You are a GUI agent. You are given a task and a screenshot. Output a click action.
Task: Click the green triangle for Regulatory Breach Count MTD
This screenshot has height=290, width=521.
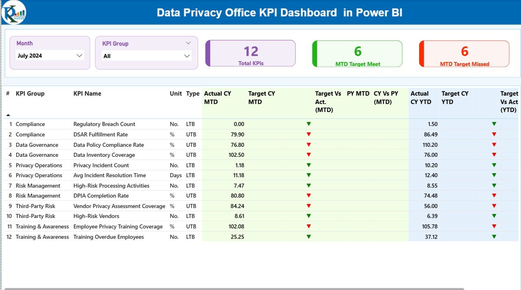pyautogui.click(x=309, y=124)
